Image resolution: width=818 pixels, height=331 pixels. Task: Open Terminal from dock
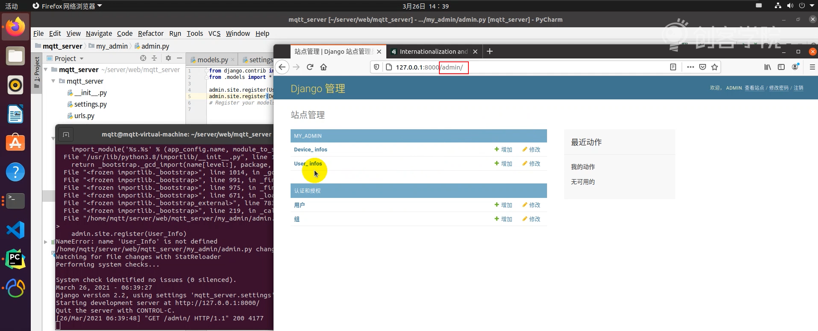(15, 201)
